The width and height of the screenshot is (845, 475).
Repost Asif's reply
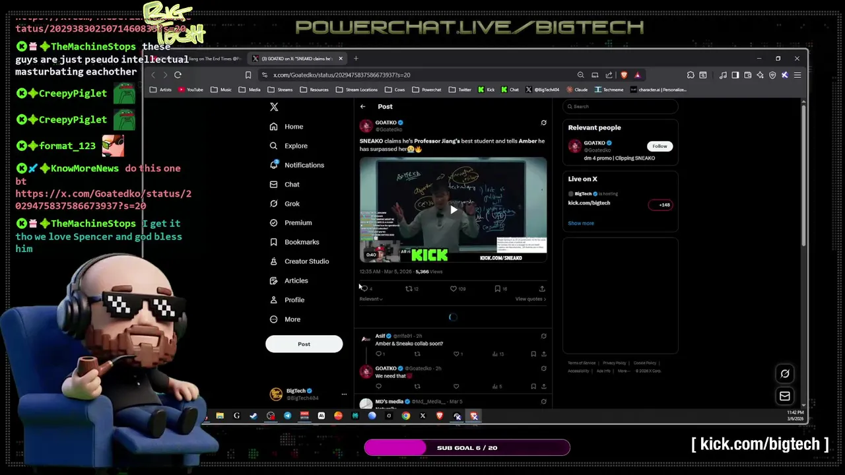[417, 354]
